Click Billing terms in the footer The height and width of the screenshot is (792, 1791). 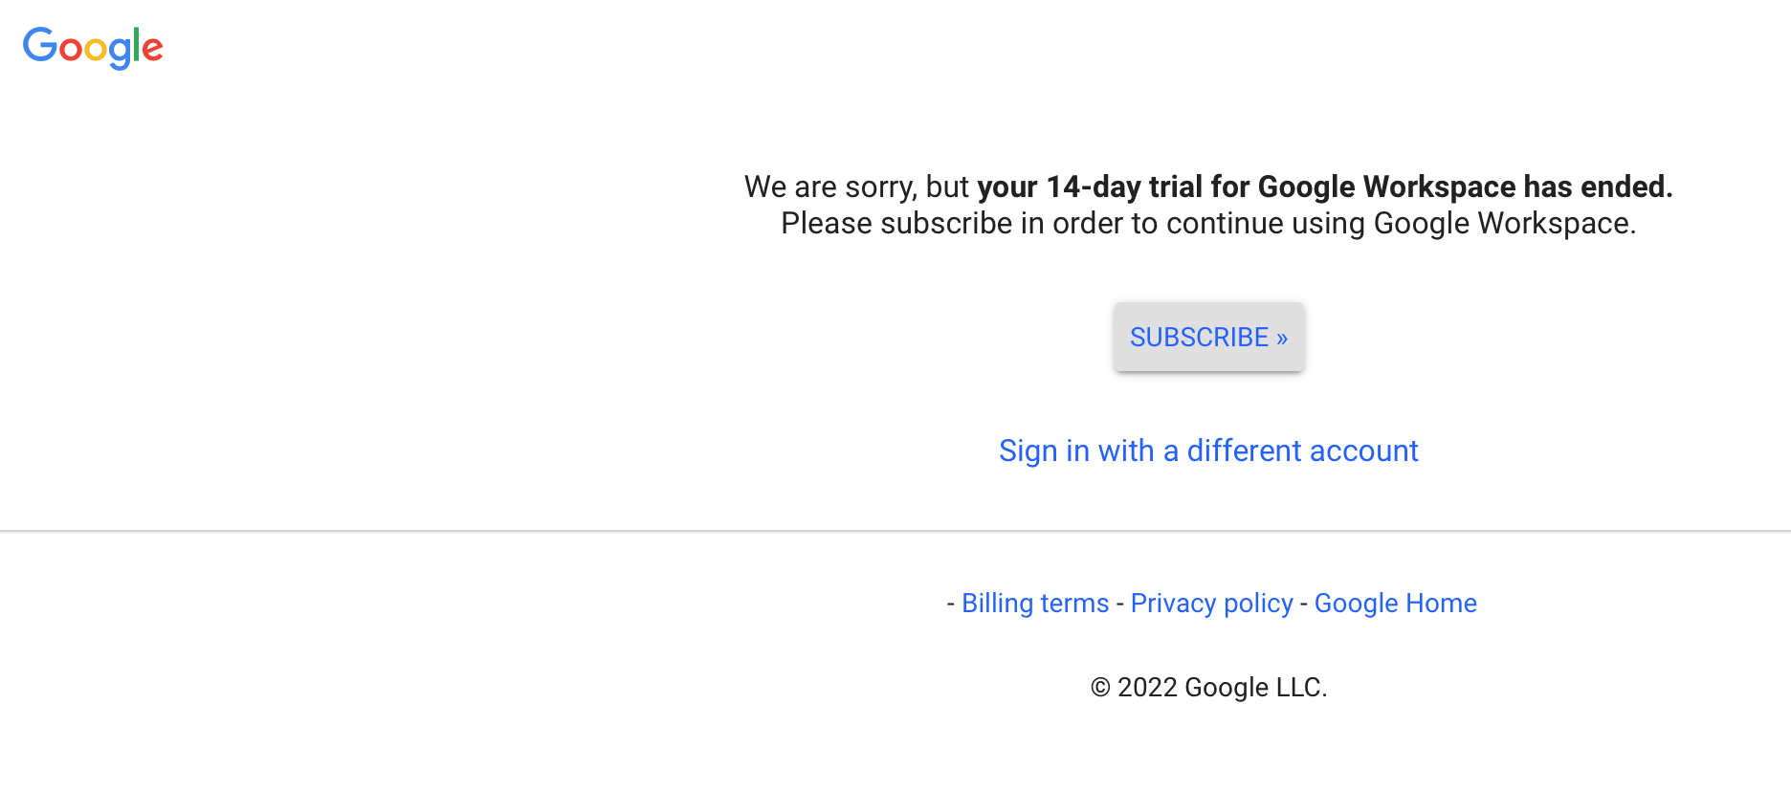(1034, 603)
